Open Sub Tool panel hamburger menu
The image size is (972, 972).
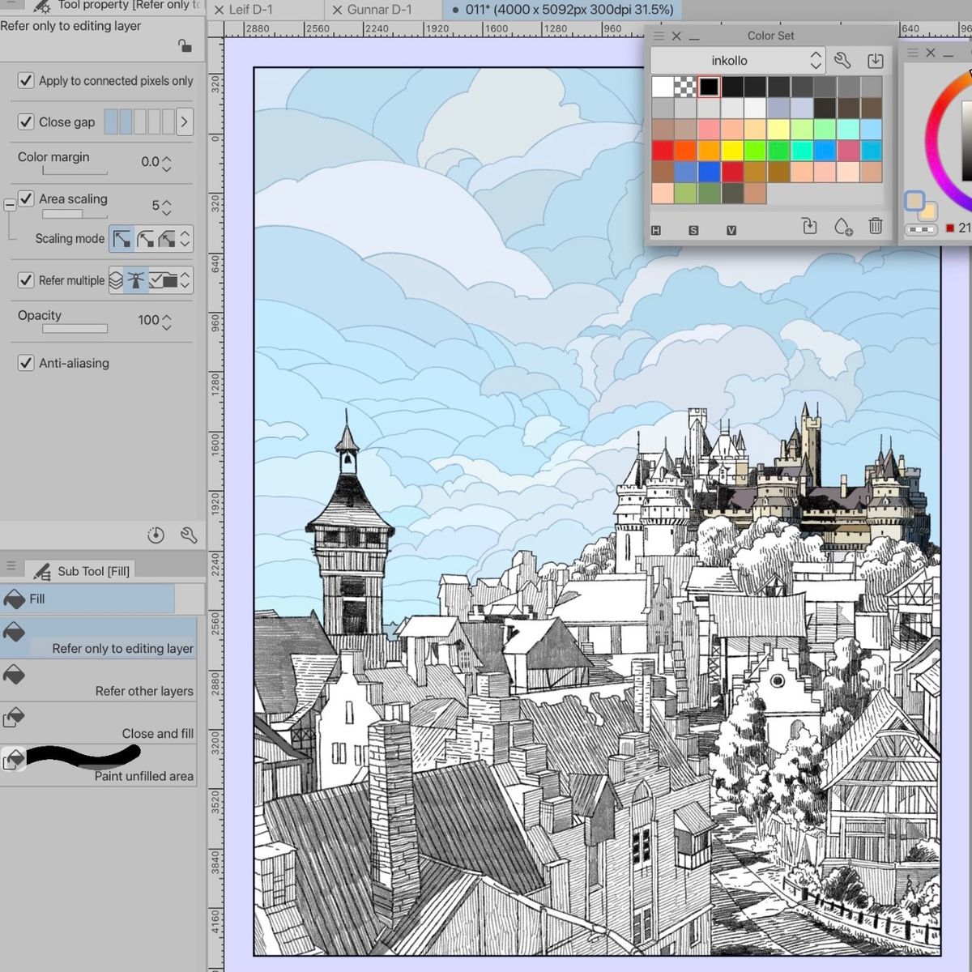coord(11,566)
